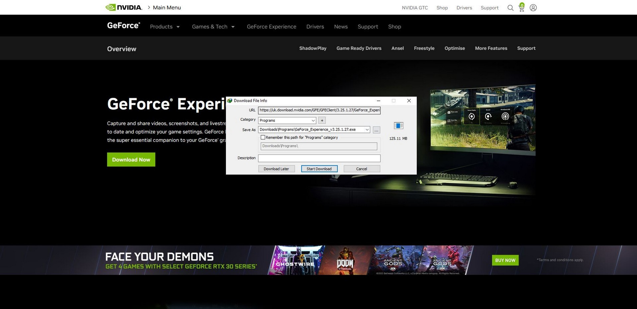Cancel the download dialog
Viewport: 637px width, 309px height.
tap(362, 169)
